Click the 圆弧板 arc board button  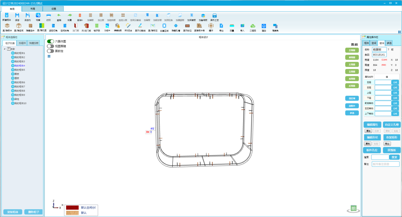pos(392,150)
